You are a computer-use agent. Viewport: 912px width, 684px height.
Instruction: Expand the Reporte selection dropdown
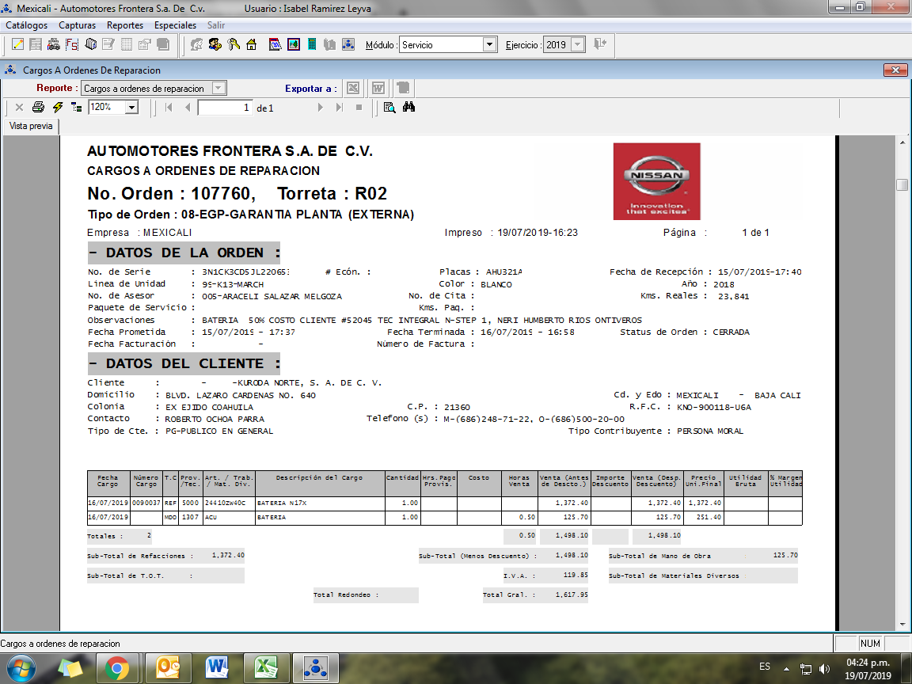(x=218, y=89)
